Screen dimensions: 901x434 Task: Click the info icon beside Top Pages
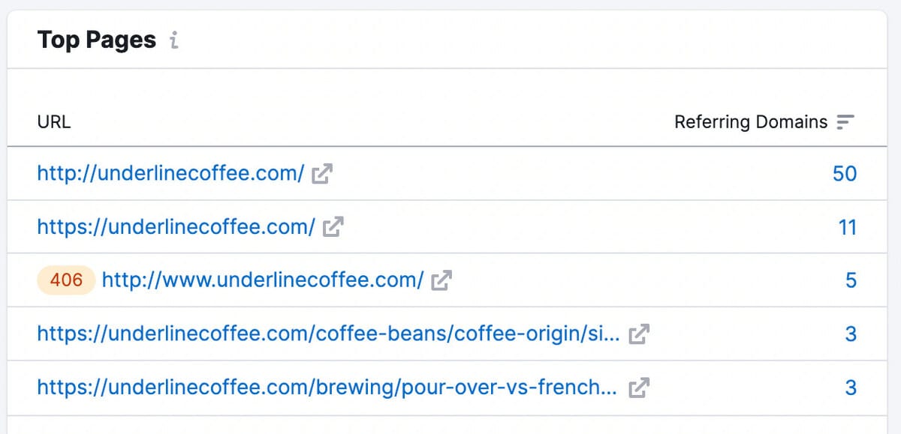point(174,40)
